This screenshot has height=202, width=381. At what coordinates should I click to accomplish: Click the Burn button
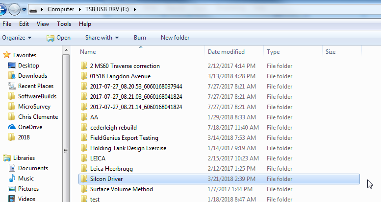point(140,38)
